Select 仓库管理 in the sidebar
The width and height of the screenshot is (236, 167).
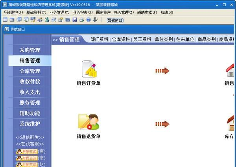point(30,71)
